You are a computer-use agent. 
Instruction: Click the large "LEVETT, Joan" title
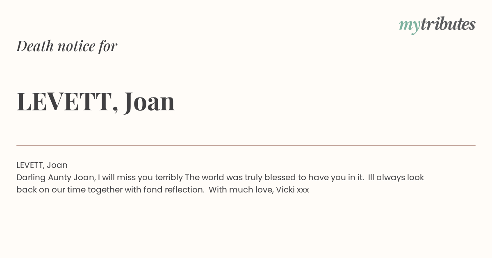(x=96, y=102)
